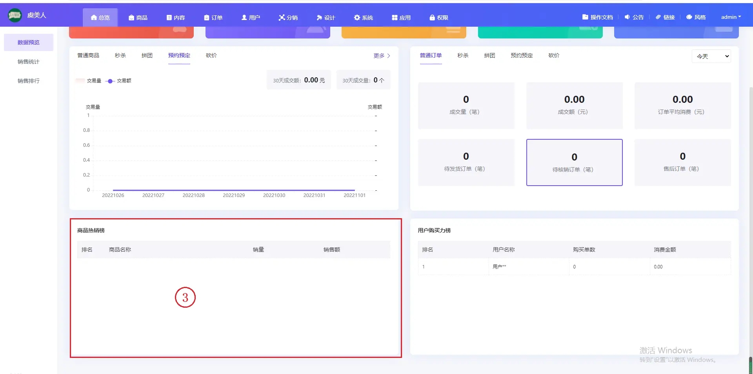This screenshot has width=753, height=374.
Task: Switch to the 秒杀 product chart tab
Action: coord(120,55)
